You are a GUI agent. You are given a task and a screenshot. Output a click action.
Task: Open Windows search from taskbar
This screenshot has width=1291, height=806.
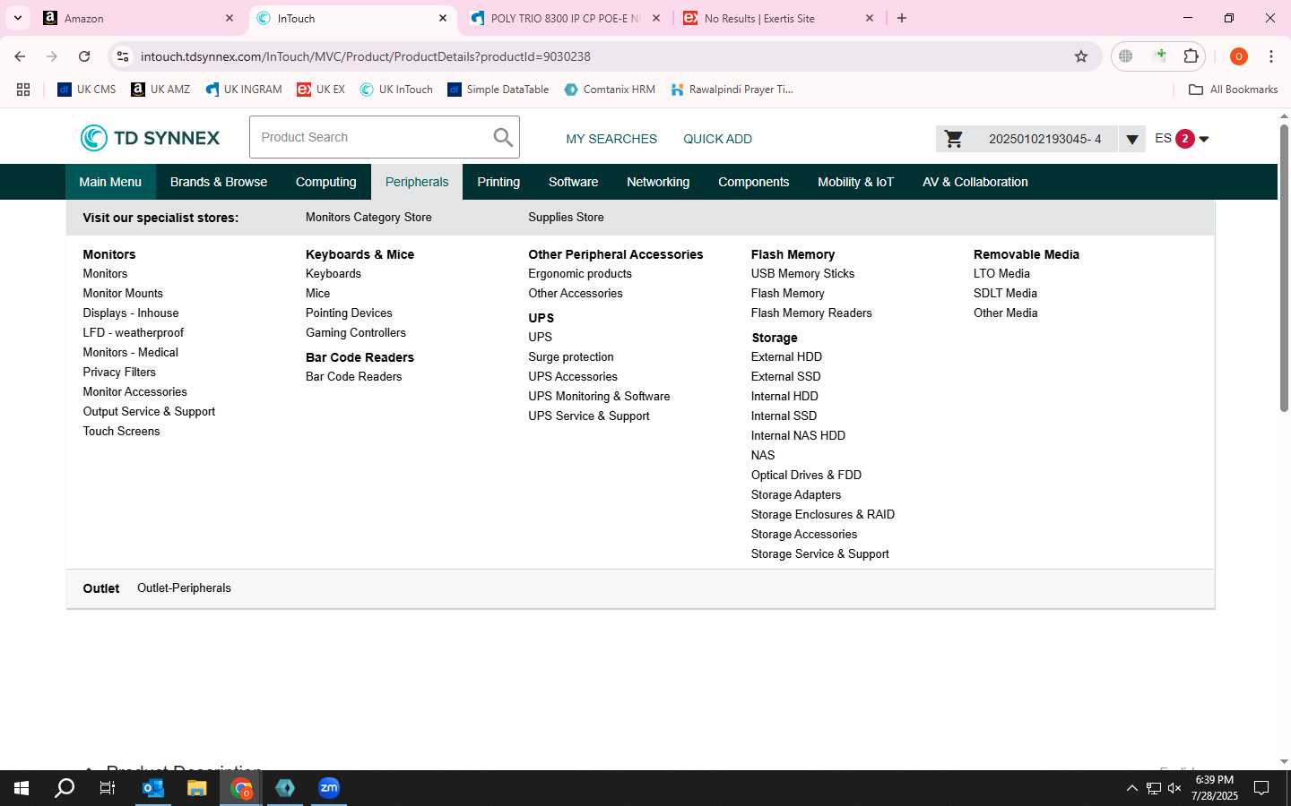[65, 788]
